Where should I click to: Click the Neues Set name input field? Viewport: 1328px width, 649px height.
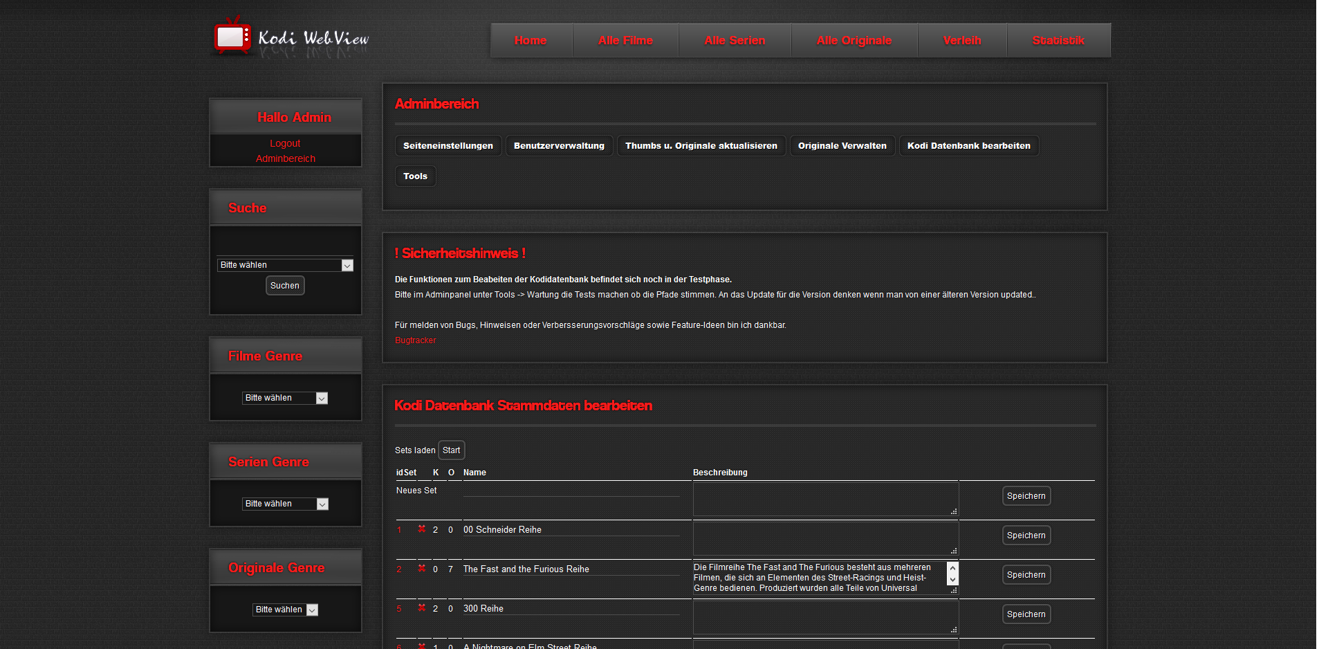click(x=571, y=491)
